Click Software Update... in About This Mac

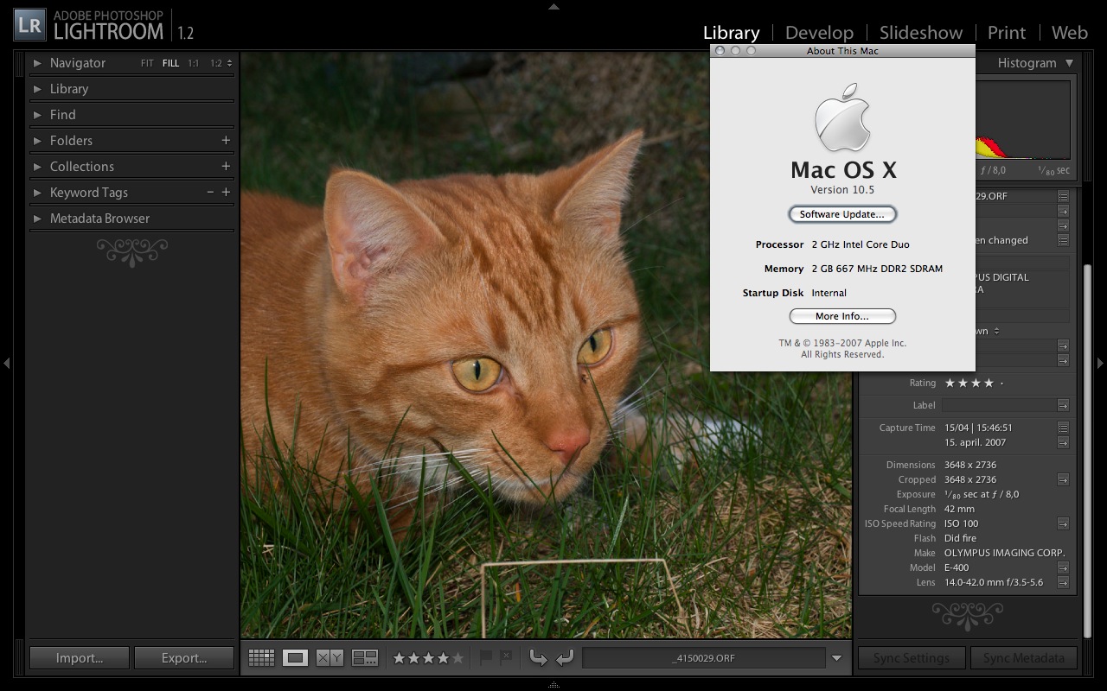(841, 214)
